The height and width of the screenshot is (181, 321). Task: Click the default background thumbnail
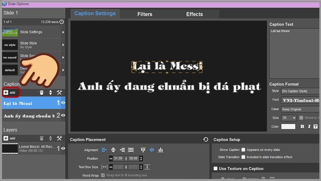(x=10, y=70)
